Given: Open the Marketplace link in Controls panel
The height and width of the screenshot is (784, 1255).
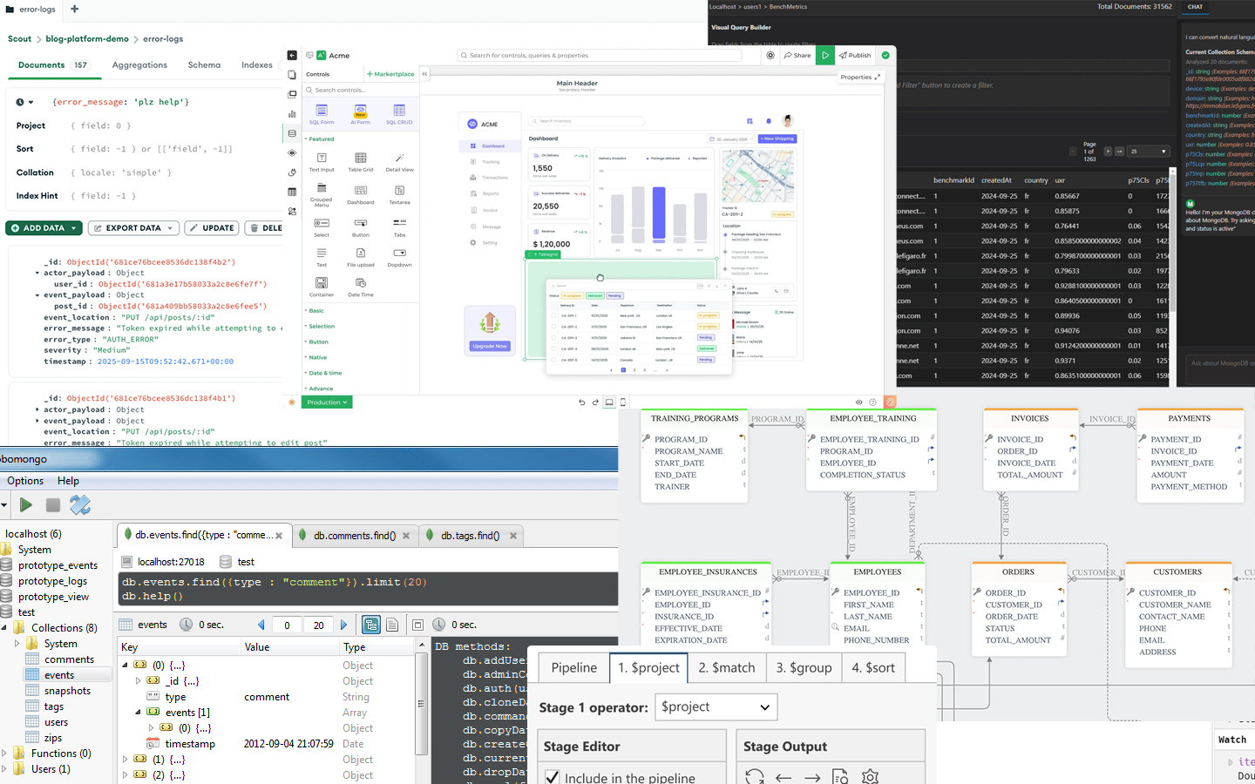Looking at the screenshot, I should click(x=390, y=74).
